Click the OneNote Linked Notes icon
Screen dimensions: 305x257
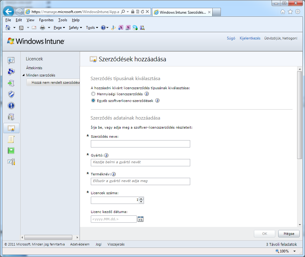(128, 28)
